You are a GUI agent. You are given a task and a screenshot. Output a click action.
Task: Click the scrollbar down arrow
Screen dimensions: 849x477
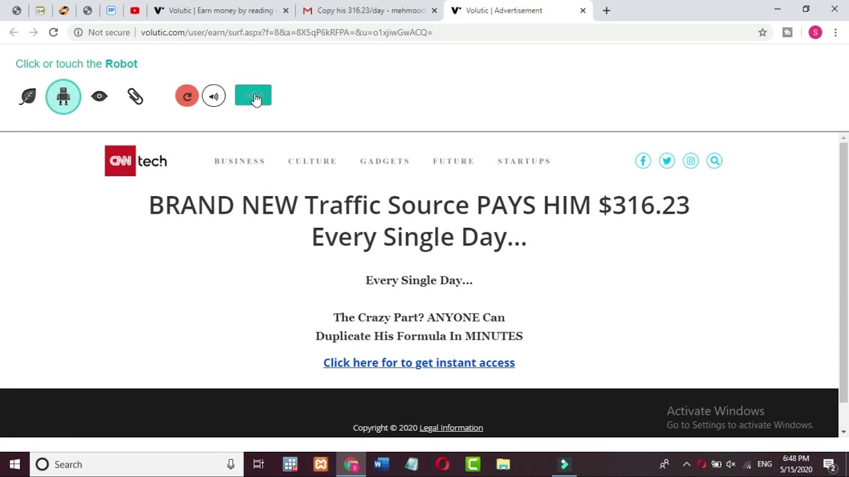coord(844,432)
